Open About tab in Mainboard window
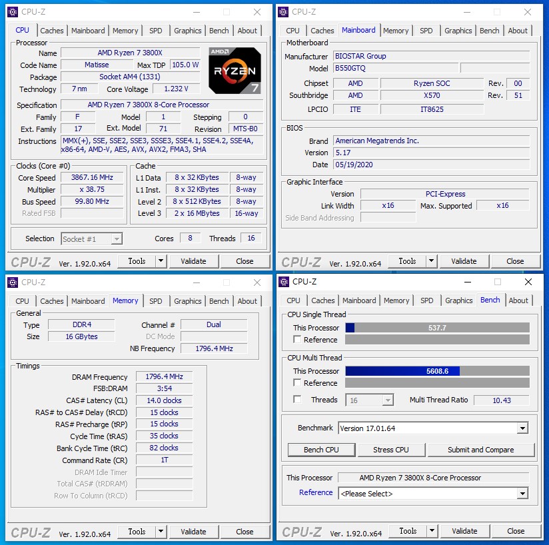Viewport: 549px width, 545px height. 518,31
